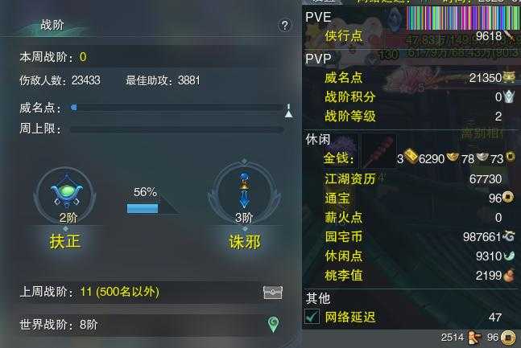Image resolution: width=521 pixels, height=348 pixels.
Task: Click the 桃李值 gourd icon
Action: [x=508, y=276]
